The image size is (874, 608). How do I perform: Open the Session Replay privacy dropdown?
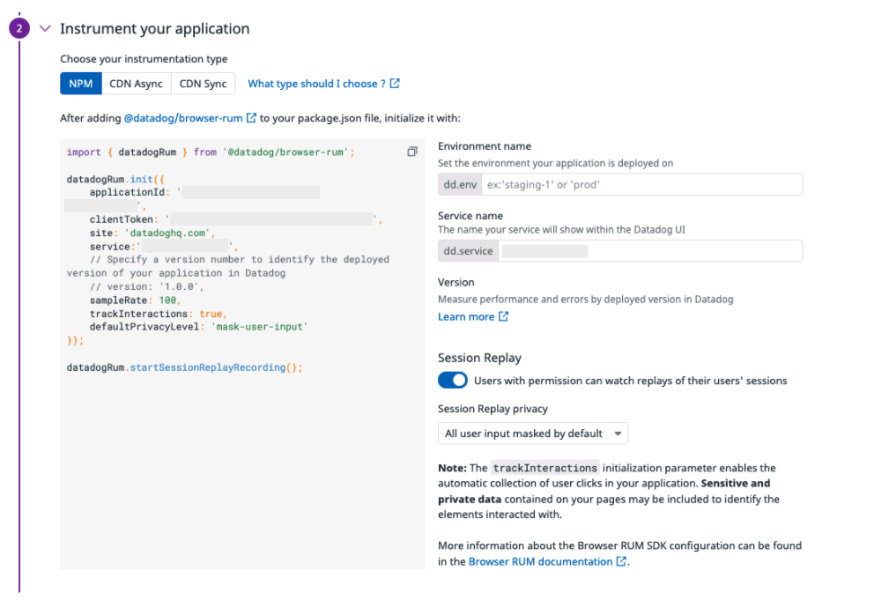coord(533,434)
